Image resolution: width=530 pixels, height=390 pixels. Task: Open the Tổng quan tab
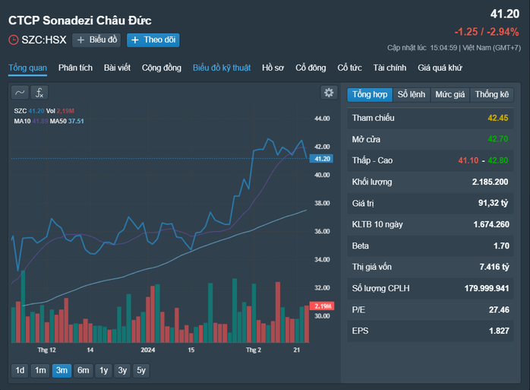pyautogui.click(x=28, y=68)
